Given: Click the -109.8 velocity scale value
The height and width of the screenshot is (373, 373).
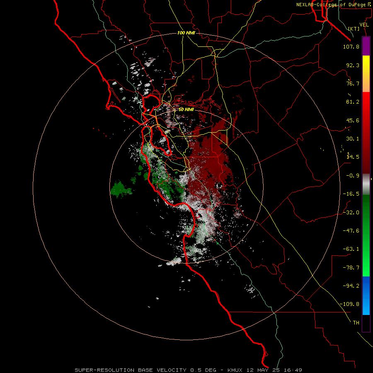Looking at the screenshot, I should pyautogui.click(x=349, y=304).
